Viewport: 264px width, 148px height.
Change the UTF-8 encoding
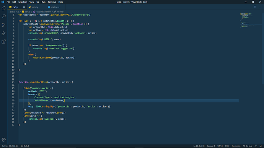coord(220,146)
